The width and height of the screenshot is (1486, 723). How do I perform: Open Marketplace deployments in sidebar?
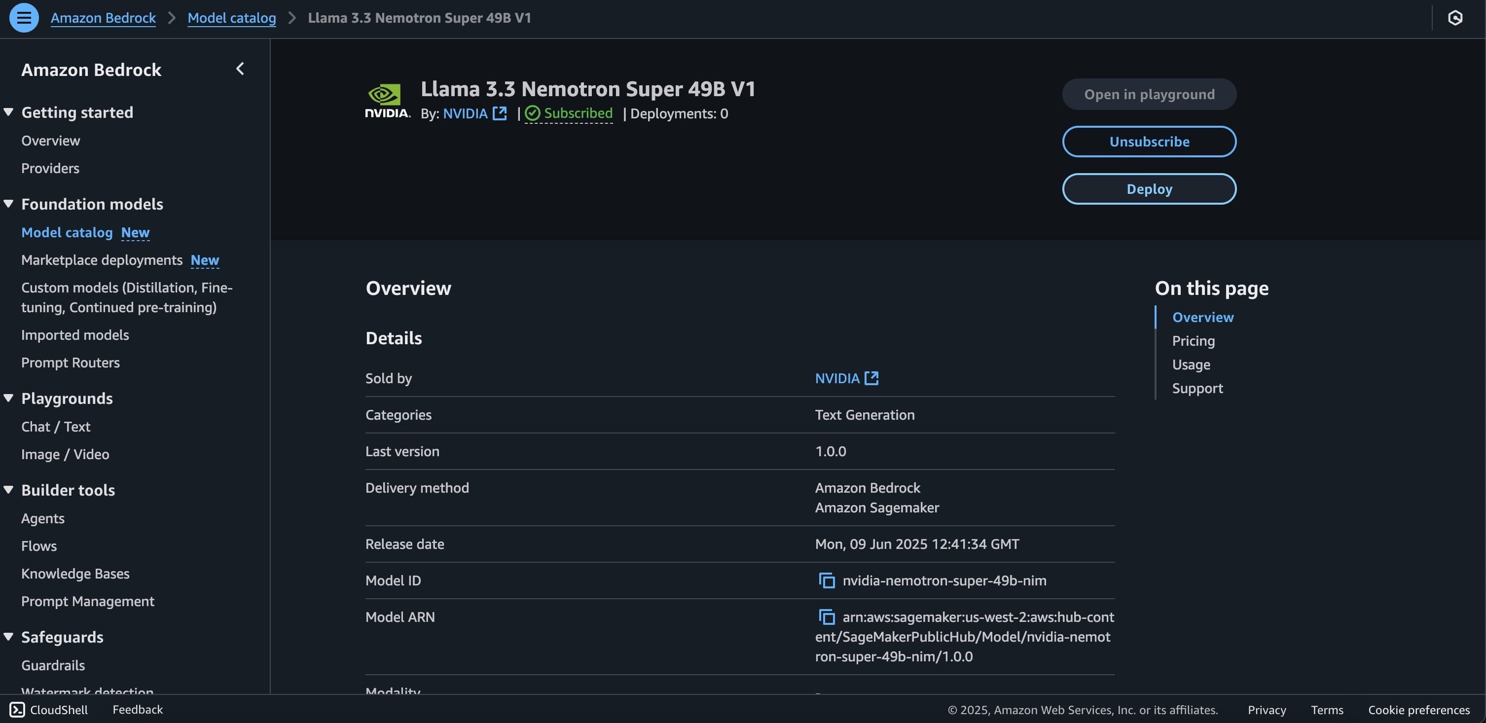coord(102,260)
